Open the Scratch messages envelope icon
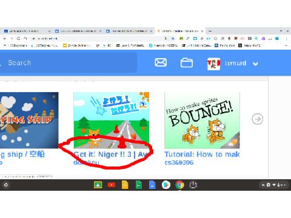291x218 pixels. [161, 62]
